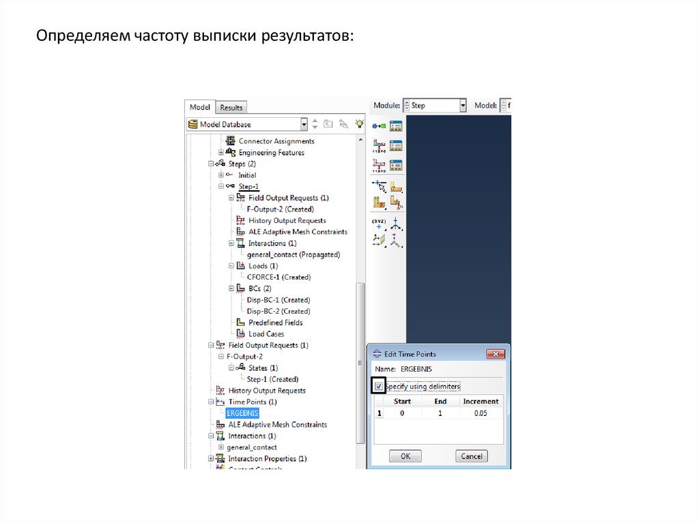Click the Module spinner arrows
The width and height of the screenshot is (699, 523).
[406, 106]
